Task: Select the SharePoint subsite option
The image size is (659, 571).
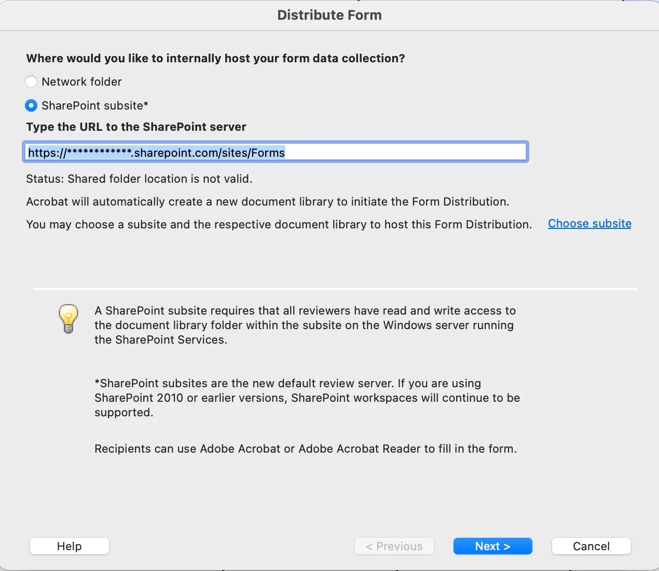Action: tap(31, 105)
